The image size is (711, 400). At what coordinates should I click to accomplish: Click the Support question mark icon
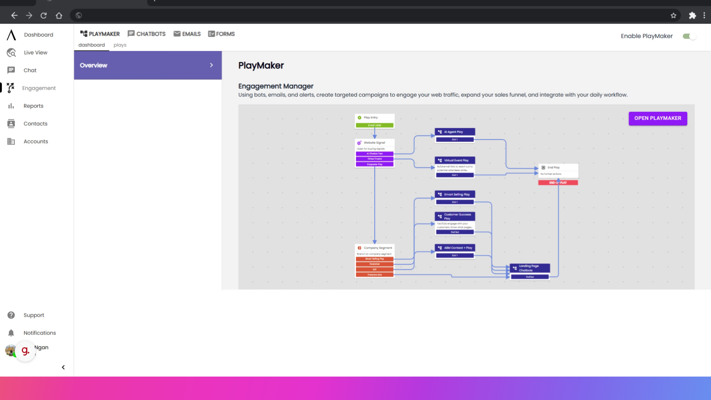coord(11,315)
